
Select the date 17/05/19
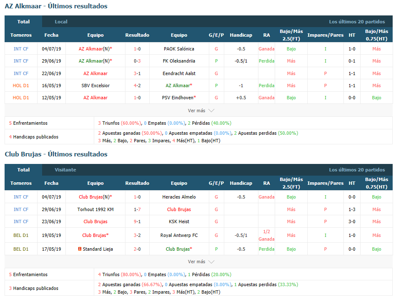(52, 249)
